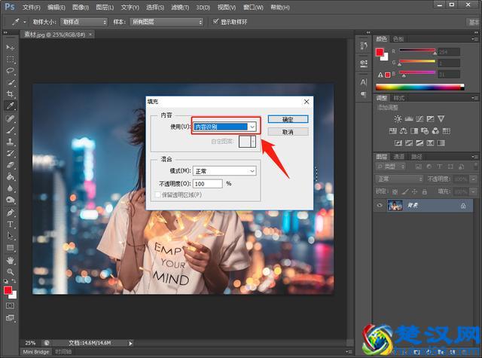Select the Move tool

(11, 47)
